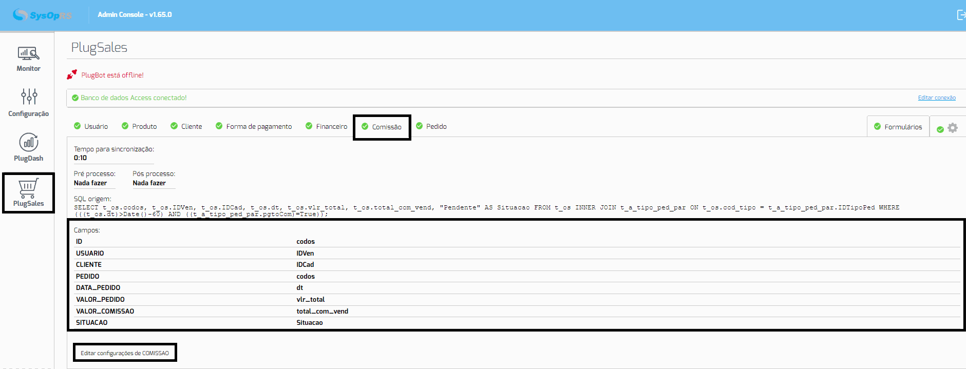This screenshot has height=369, width=966.
Task: Select the VALOR_PEDIDO field row
Action: (517, 300)
